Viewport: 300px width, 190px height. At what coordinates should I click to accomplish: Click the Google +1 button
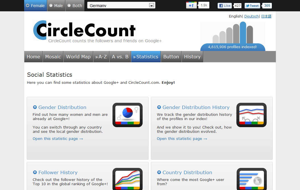[x=191, y=5]
